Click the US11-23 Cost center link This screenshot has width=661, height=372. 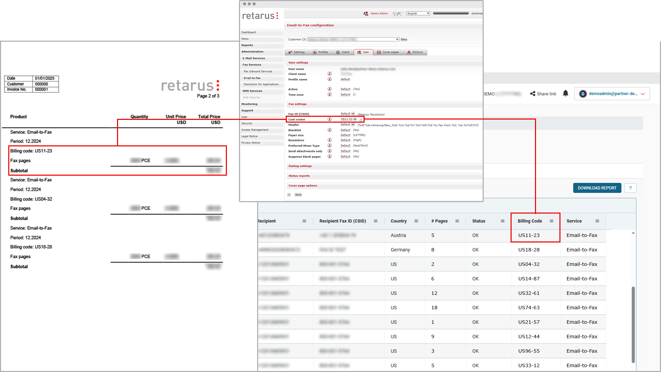click(x=346, y=119)
